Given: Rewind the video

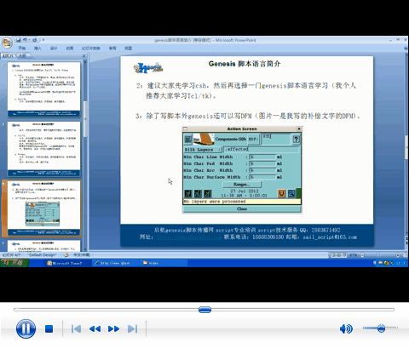Looking at the screenshot, I should [x=95, y=329].
